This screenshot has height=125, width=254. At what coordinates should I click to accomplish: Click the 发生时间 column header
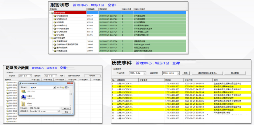coord(189,80)
